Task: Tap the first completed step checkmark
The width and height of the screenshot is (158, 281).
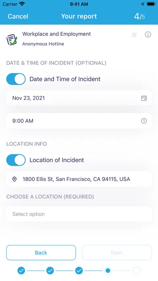Action: (21, 271)
